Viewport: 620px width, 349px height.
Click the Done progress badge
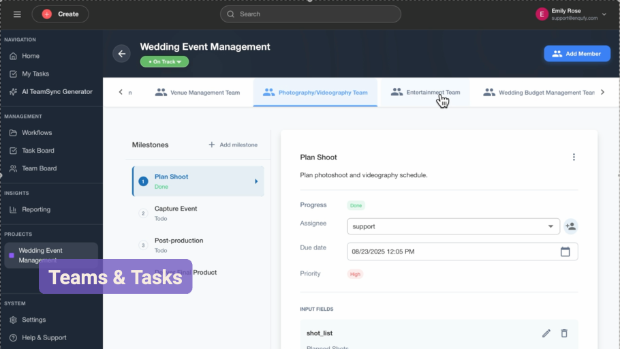tap(356, 205)
